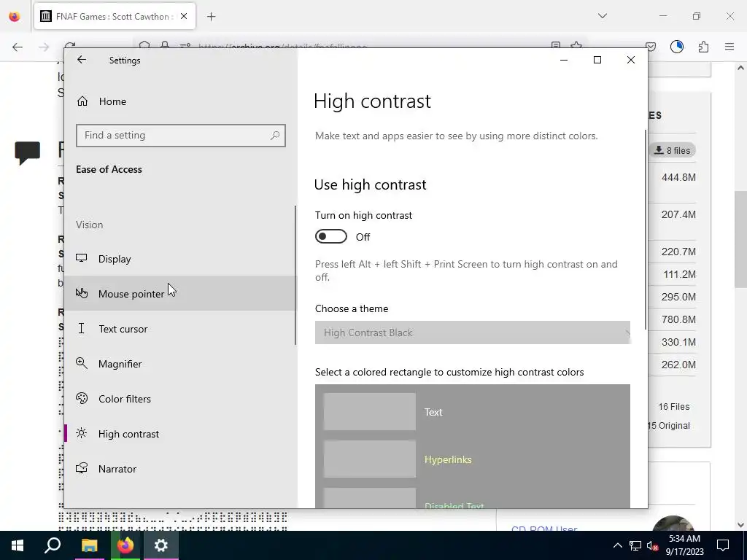
Task: Open the notification center icon
Action: 723,545
